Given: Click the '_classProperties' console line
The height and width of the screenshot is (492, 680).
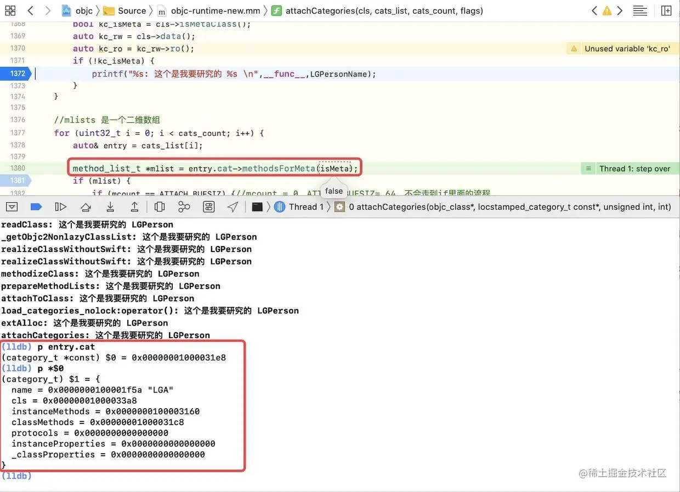Looking at the screenshot, I should pos(108,454).
